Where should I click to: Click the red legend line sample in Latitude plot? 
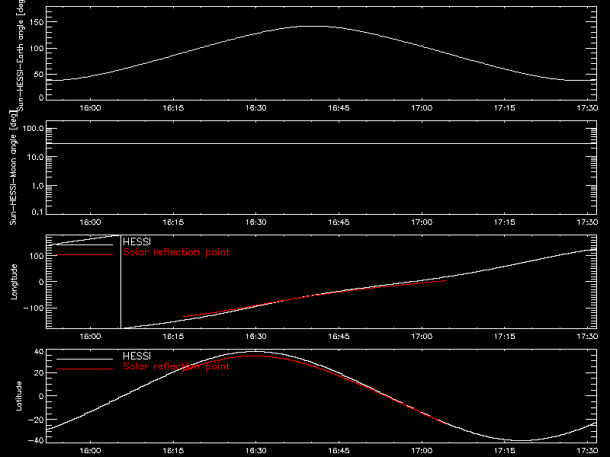point(85,369)
